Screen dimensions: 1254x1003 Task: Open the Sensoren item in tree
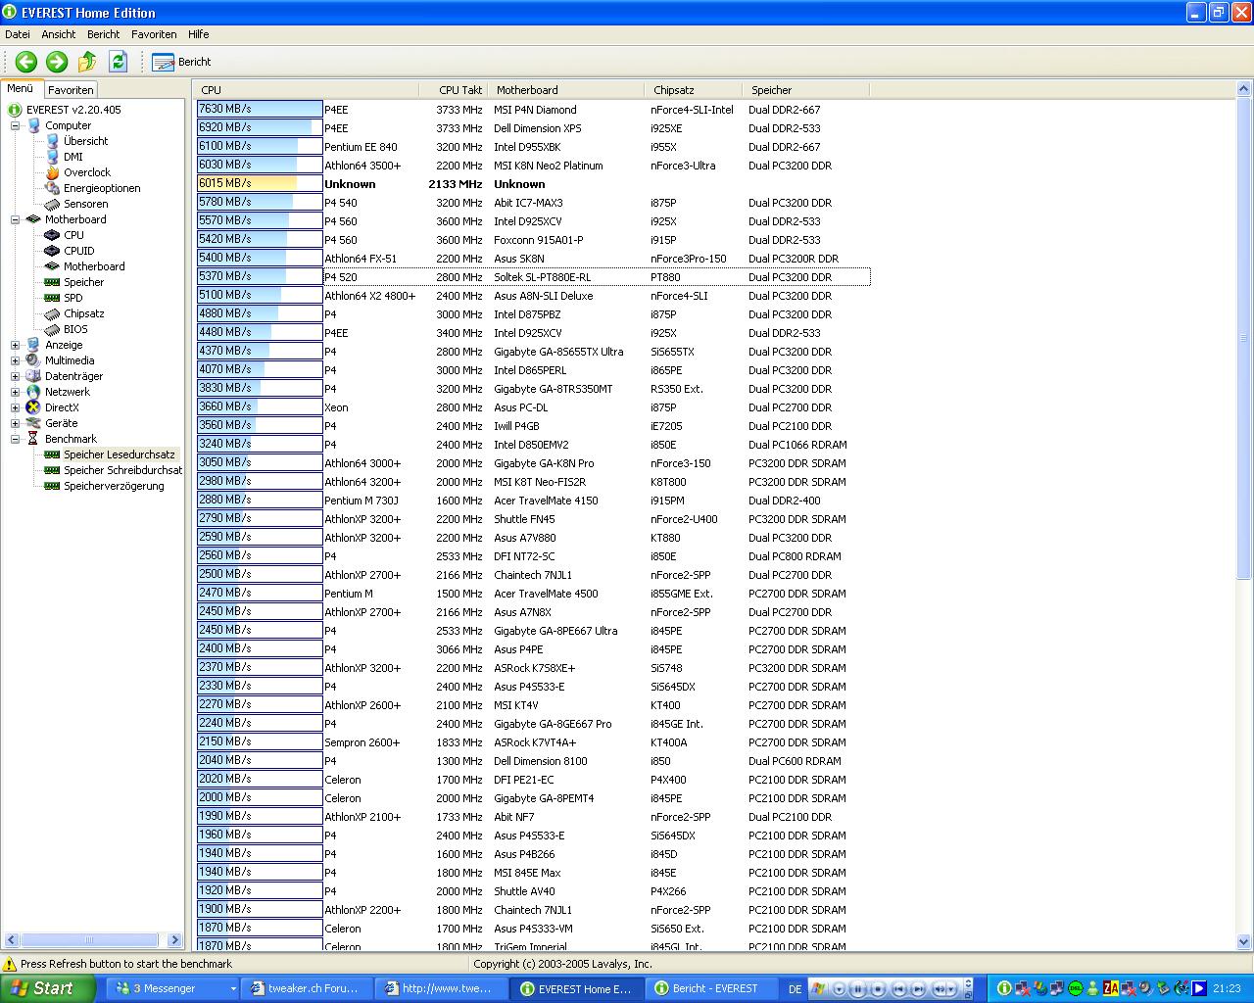(85, 204)
